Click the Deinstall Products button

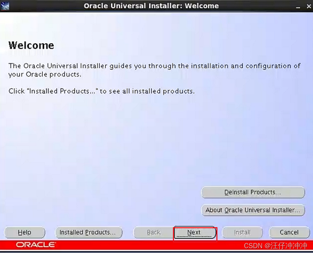[x=253, y=192]
